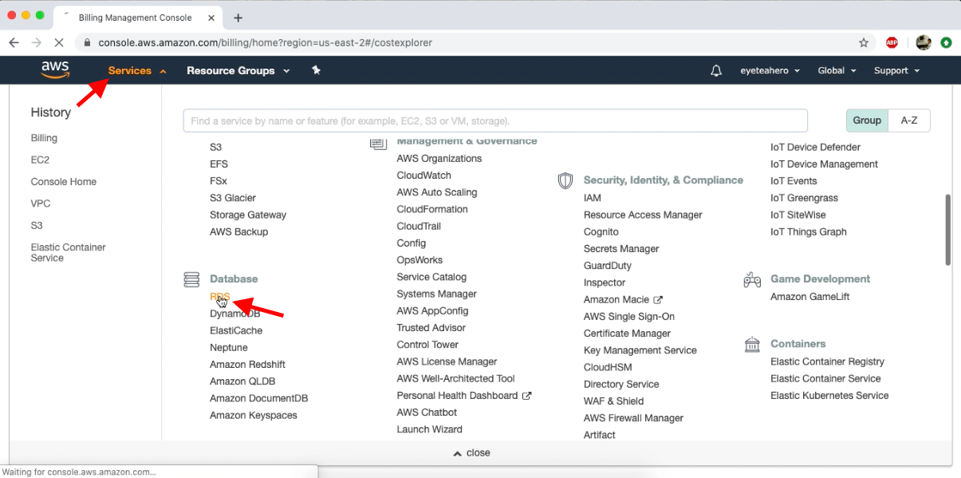Open Amazon Redshift
This screenshot has height=478, width=961.
click(x=247, y=365)
